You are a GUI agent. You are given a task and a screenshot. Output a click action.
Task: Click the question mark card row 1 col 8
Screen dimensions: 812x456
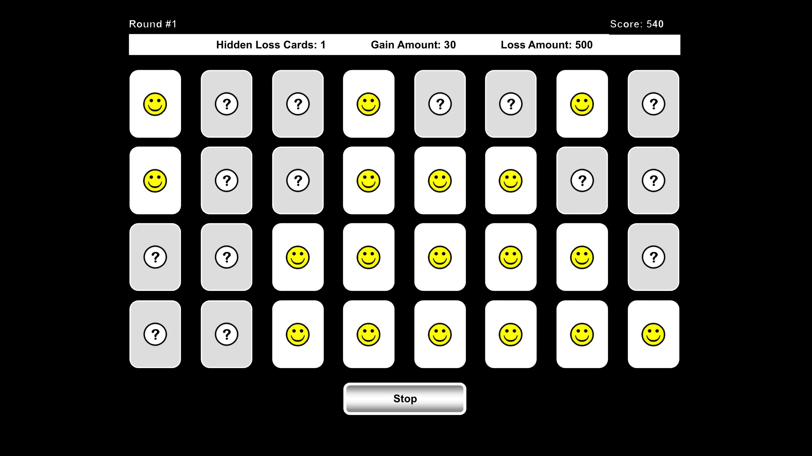653,104
